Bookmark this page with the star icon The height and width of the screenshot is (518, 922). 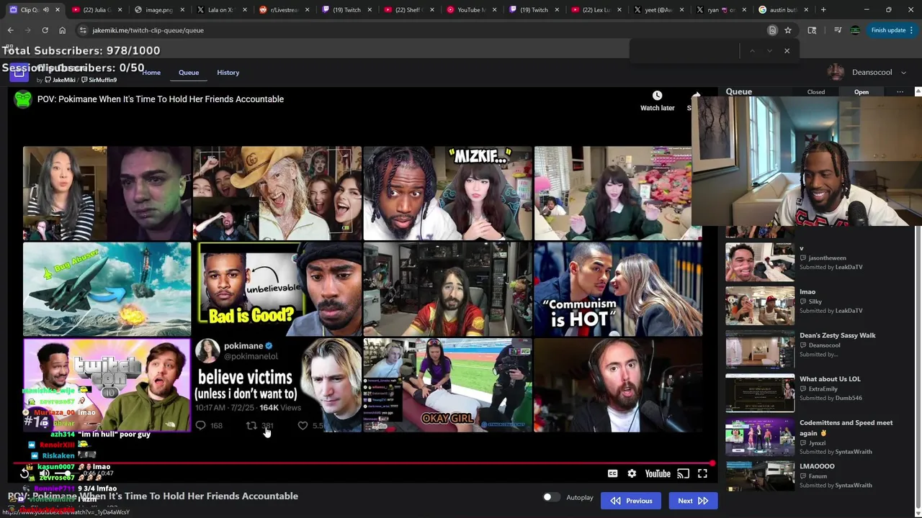click(x=788, y=30)
